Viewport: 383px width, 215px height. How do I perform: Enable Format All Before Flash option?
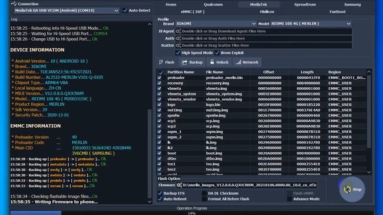click(204, 199)
